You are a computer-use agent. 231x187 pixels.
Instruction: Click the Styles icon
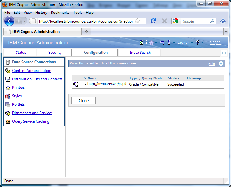pos(8,96)
